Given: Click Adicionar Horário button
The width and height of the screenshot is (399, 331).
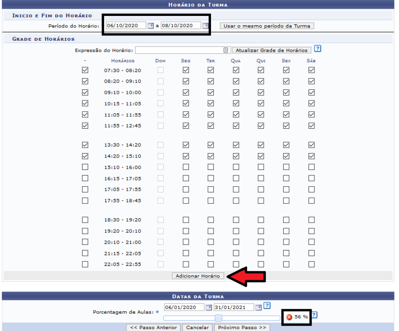Looking at the screenshot, I should click(x=198, y=276).
